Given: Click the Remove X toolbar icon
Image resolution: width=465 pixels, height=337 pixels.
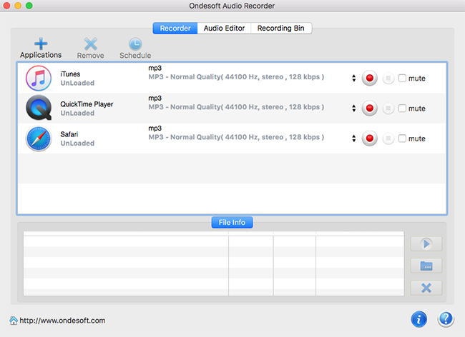Looking at the screenshot, I should pos(91,44).
